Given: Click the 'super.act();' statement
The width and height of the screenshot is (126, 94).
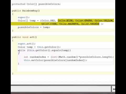Looking at the screenshot, I should (27, 44).
